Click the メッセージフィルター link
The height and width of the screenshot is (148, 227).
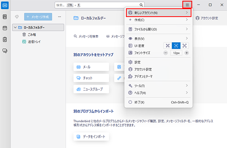click(115, 36)
